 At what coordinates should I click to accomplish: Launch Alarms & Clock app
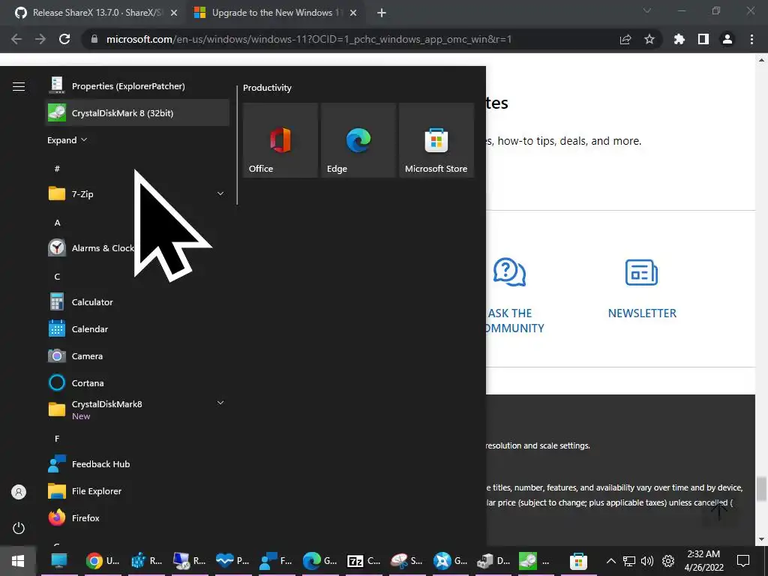pos(137,247)
